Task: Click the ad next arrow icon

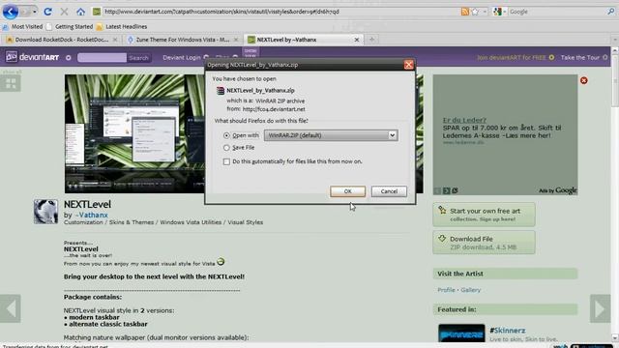Action: [446, 190]
